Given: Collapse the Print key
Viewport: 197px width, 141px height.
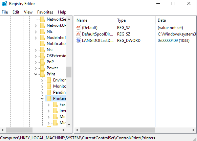Looking at the screenshot, I should pos(36,74).
